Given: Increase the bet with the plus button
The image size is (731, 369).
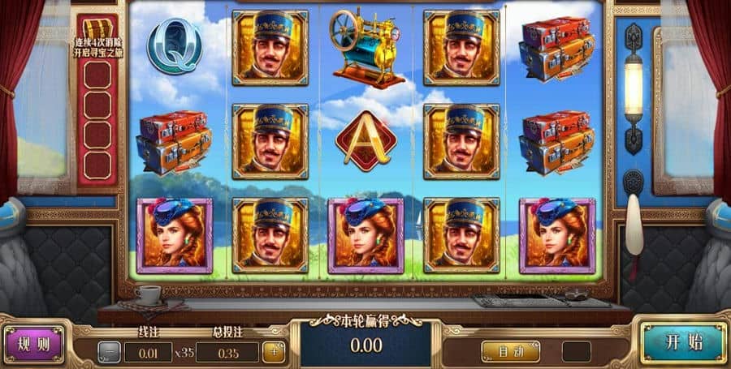Looking at the screenshot, I should tap(274, 352).
